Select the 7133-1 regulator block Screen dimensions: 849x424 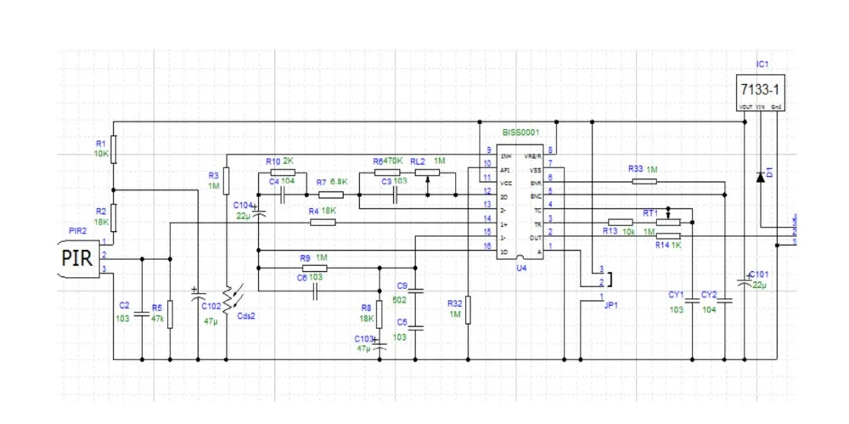(x=761, y=93)
